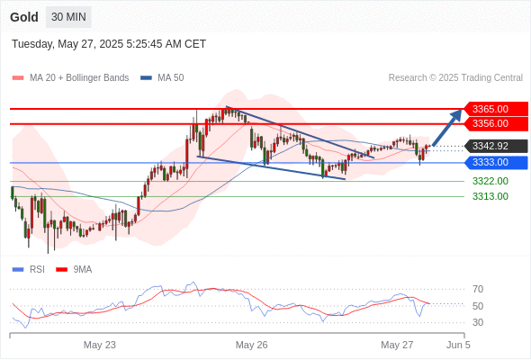Click the May 27 date axis label
This screenshot has width=531, height=360.
tap(397, 345)
